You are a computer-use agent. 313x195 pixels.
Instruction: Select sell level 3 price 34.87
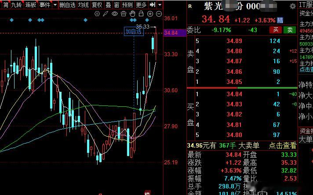pyautogui.click(x=234, y=61)
